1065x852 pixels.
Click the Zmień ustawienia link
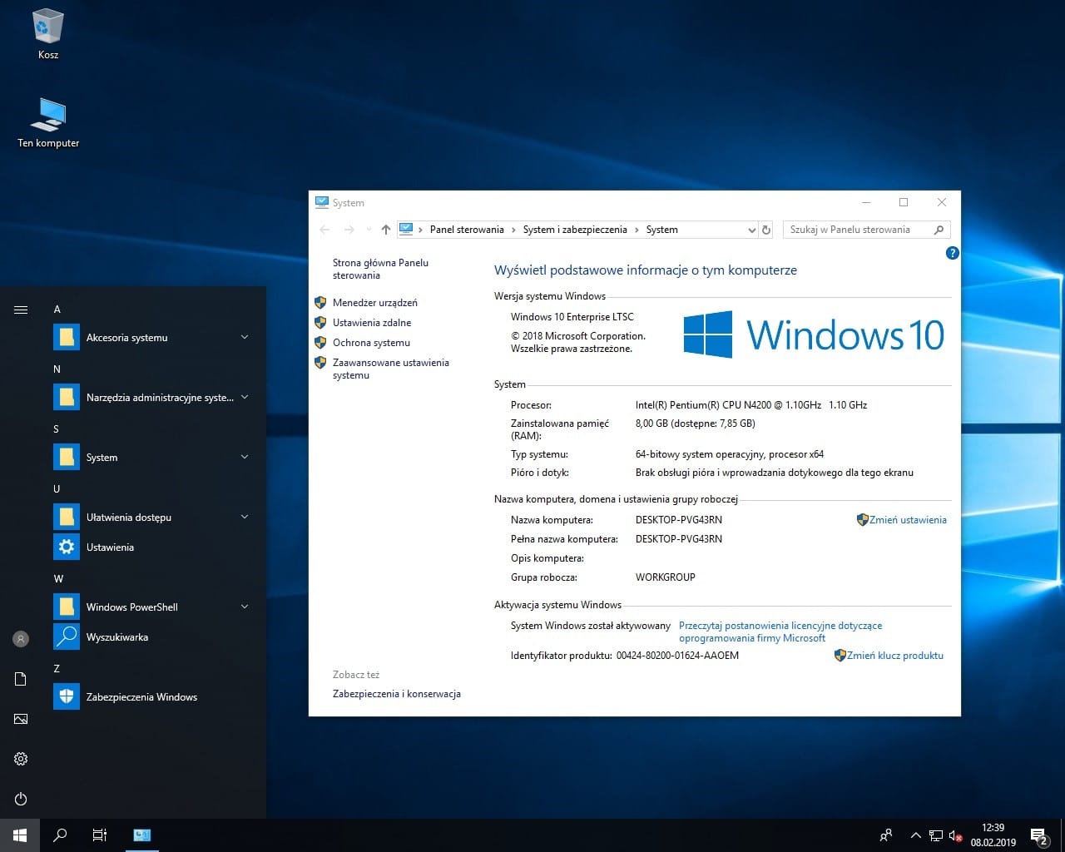click(x=909, y=519)
